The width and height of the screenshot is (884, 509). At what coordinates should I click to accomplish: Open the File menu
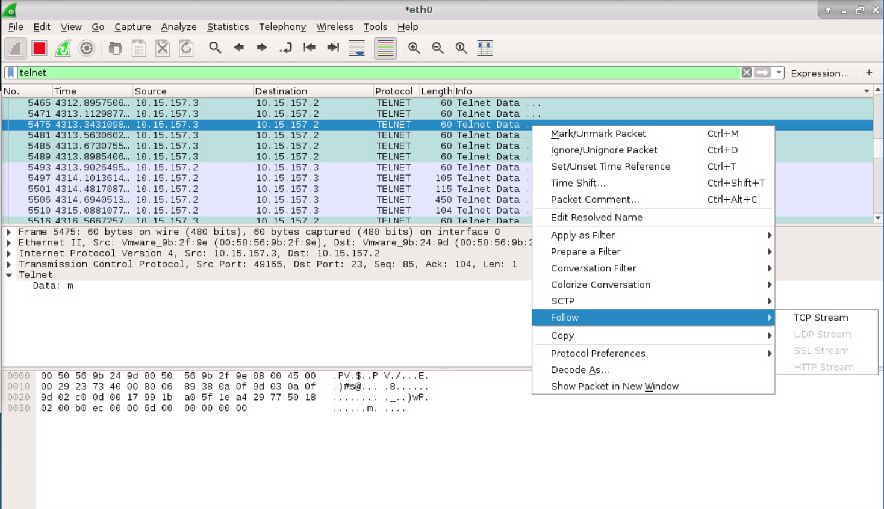(16, 27)
